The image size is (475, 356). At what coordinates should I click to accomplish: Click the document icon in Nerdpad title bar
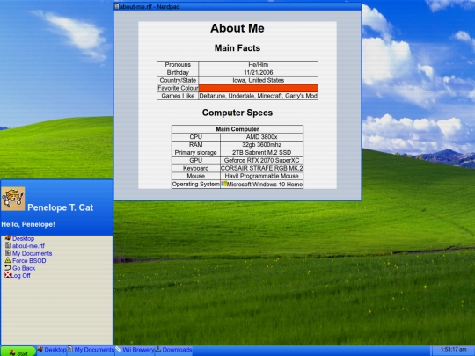tap(117, 6)
